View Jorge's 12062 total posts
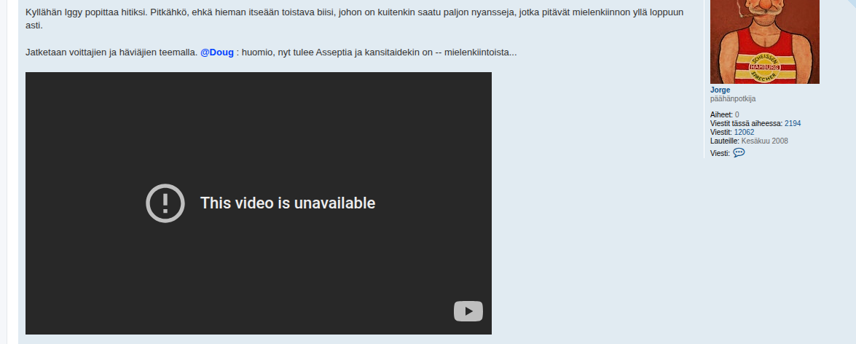 coord(744,132)
